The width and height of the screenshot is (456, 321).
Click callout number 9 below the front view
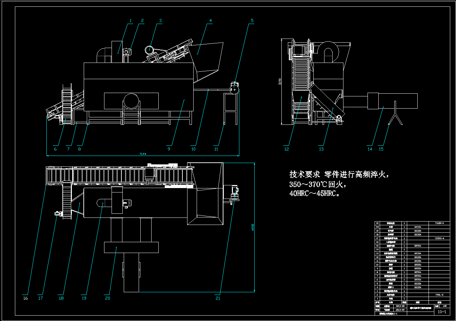pos(168,149)
